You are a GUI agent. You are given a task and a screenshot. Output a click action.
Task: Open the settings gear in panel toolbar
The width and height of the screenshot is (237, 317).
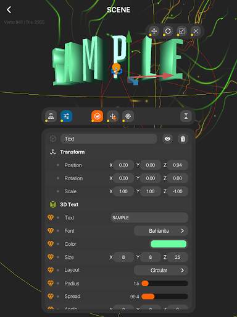pos(128,116)
